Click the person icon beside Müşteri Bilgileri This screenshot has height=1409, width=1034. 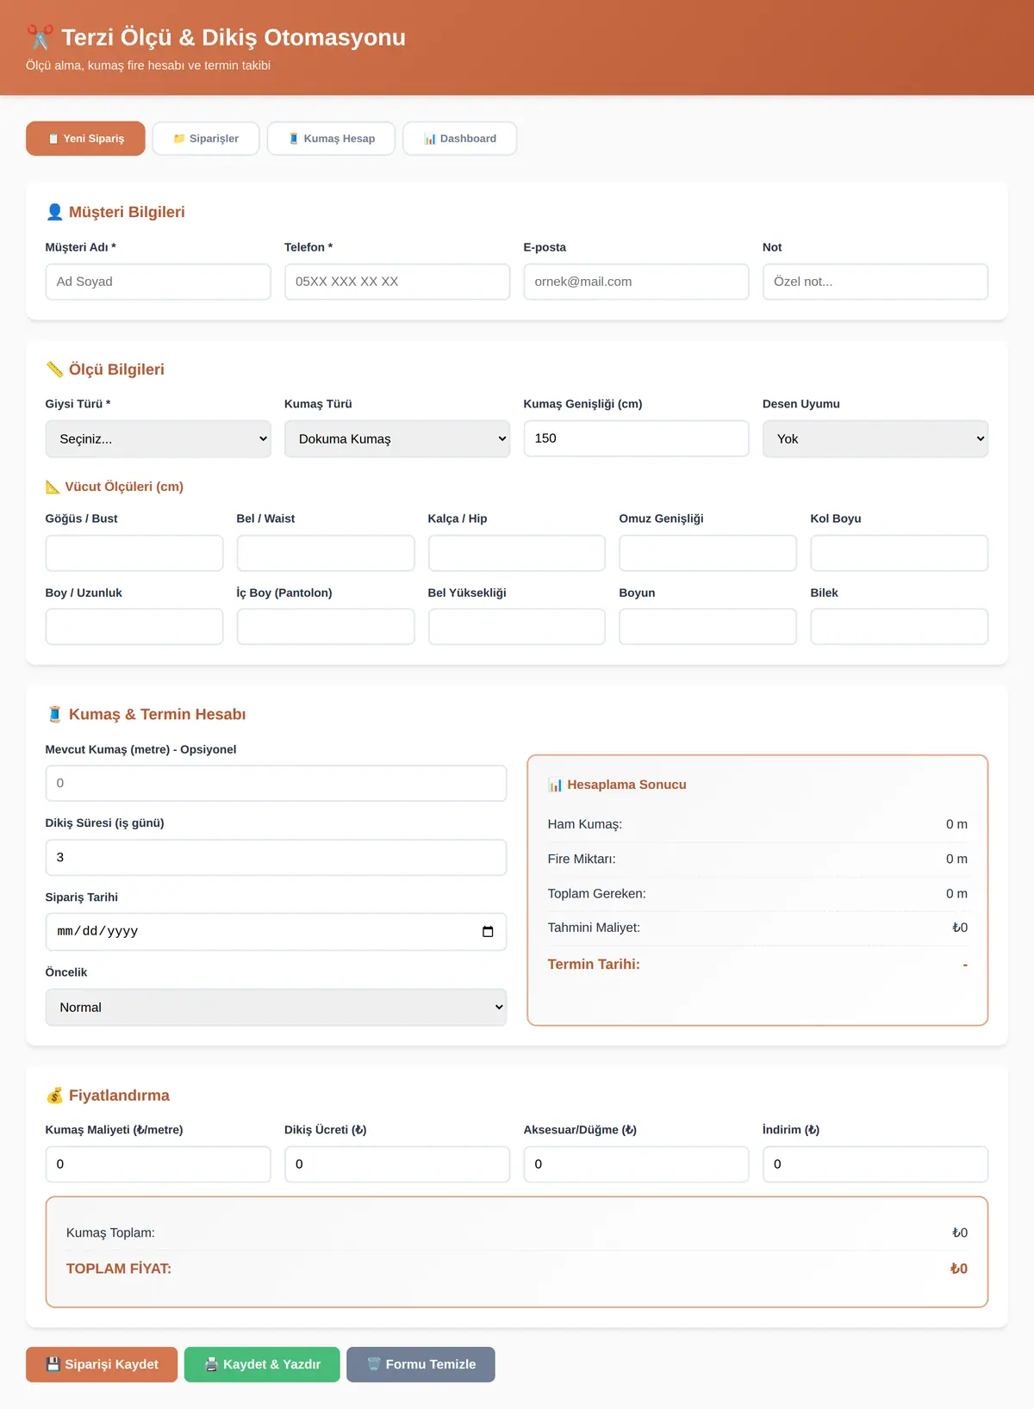pos(54,212)
